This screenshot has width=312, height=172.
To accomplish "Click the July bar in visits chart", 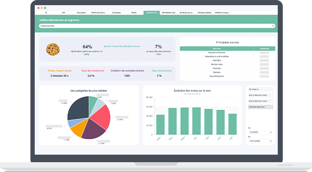I will click(x=232, y=124).
